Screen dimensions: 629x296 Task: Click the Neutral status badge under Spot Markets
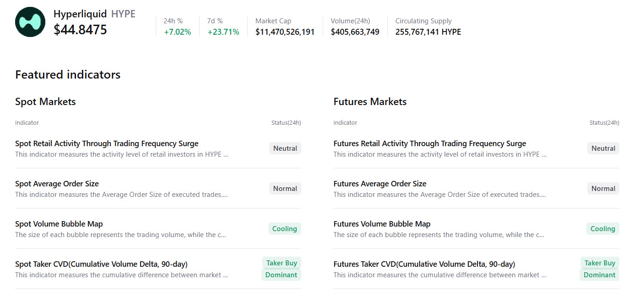tap(285, 148)
